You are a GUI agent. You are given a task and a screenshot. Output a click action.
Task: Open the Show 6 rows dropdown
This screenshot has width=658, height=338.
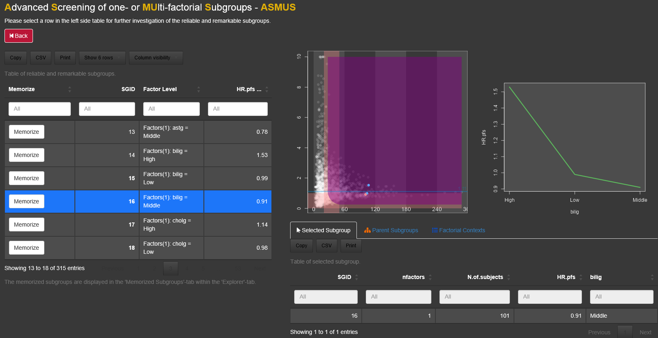(102, 58)
